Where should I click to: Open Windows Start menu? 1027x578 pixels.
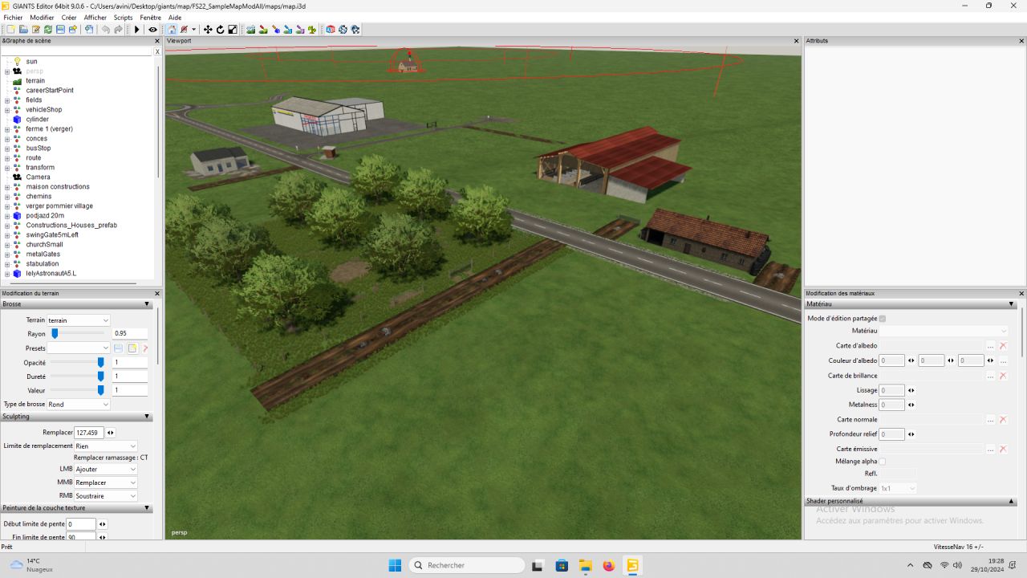(395, 565)
